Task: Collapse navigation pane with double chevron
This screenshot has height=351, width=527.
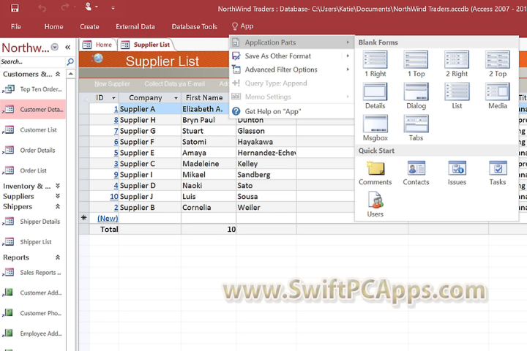Action: click(67, 48)
